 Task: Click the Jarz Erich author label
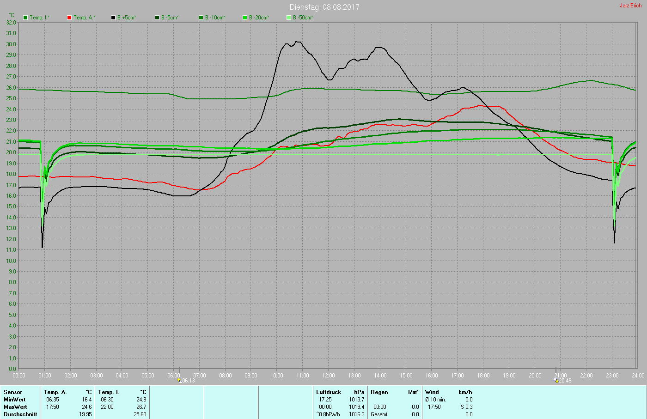tap(630, 6)
